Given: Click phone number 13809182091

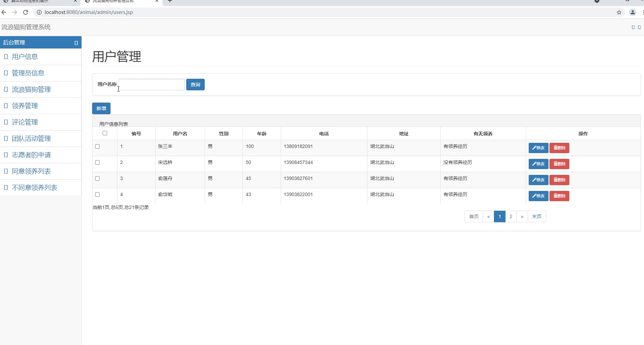Looking at the screenshot, I should click(x=298, y=147).
